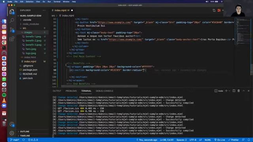The width and height of the screenshot is (253, 142).
Task: Open the Selection menu
Action: coord(30,2)
